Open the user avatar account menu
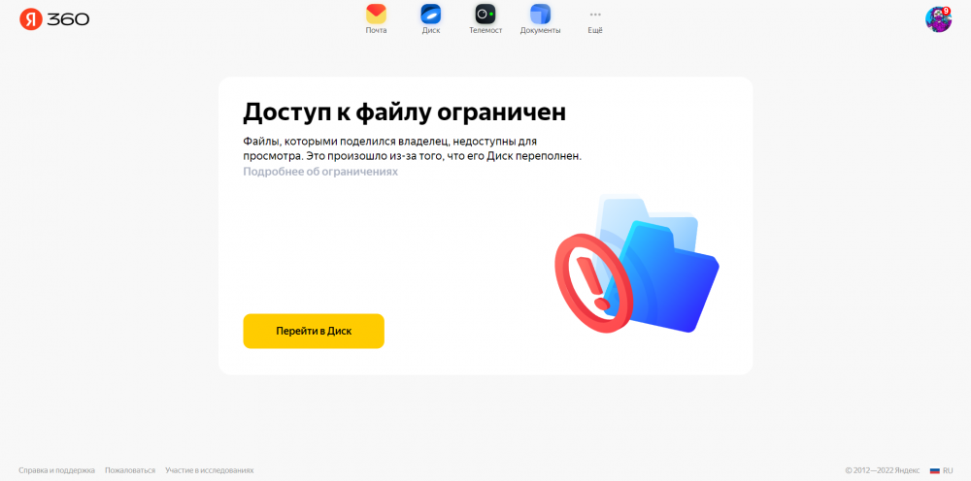This screenshot has width=971, height=481. (938, 19)
